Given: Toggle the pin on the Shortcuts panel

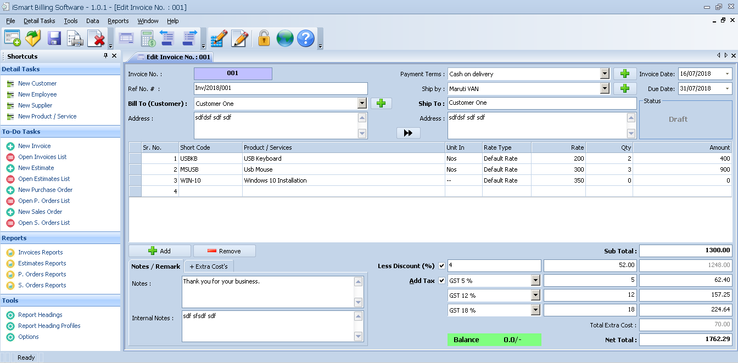Looking at the screenshot, I should point(106,56).
